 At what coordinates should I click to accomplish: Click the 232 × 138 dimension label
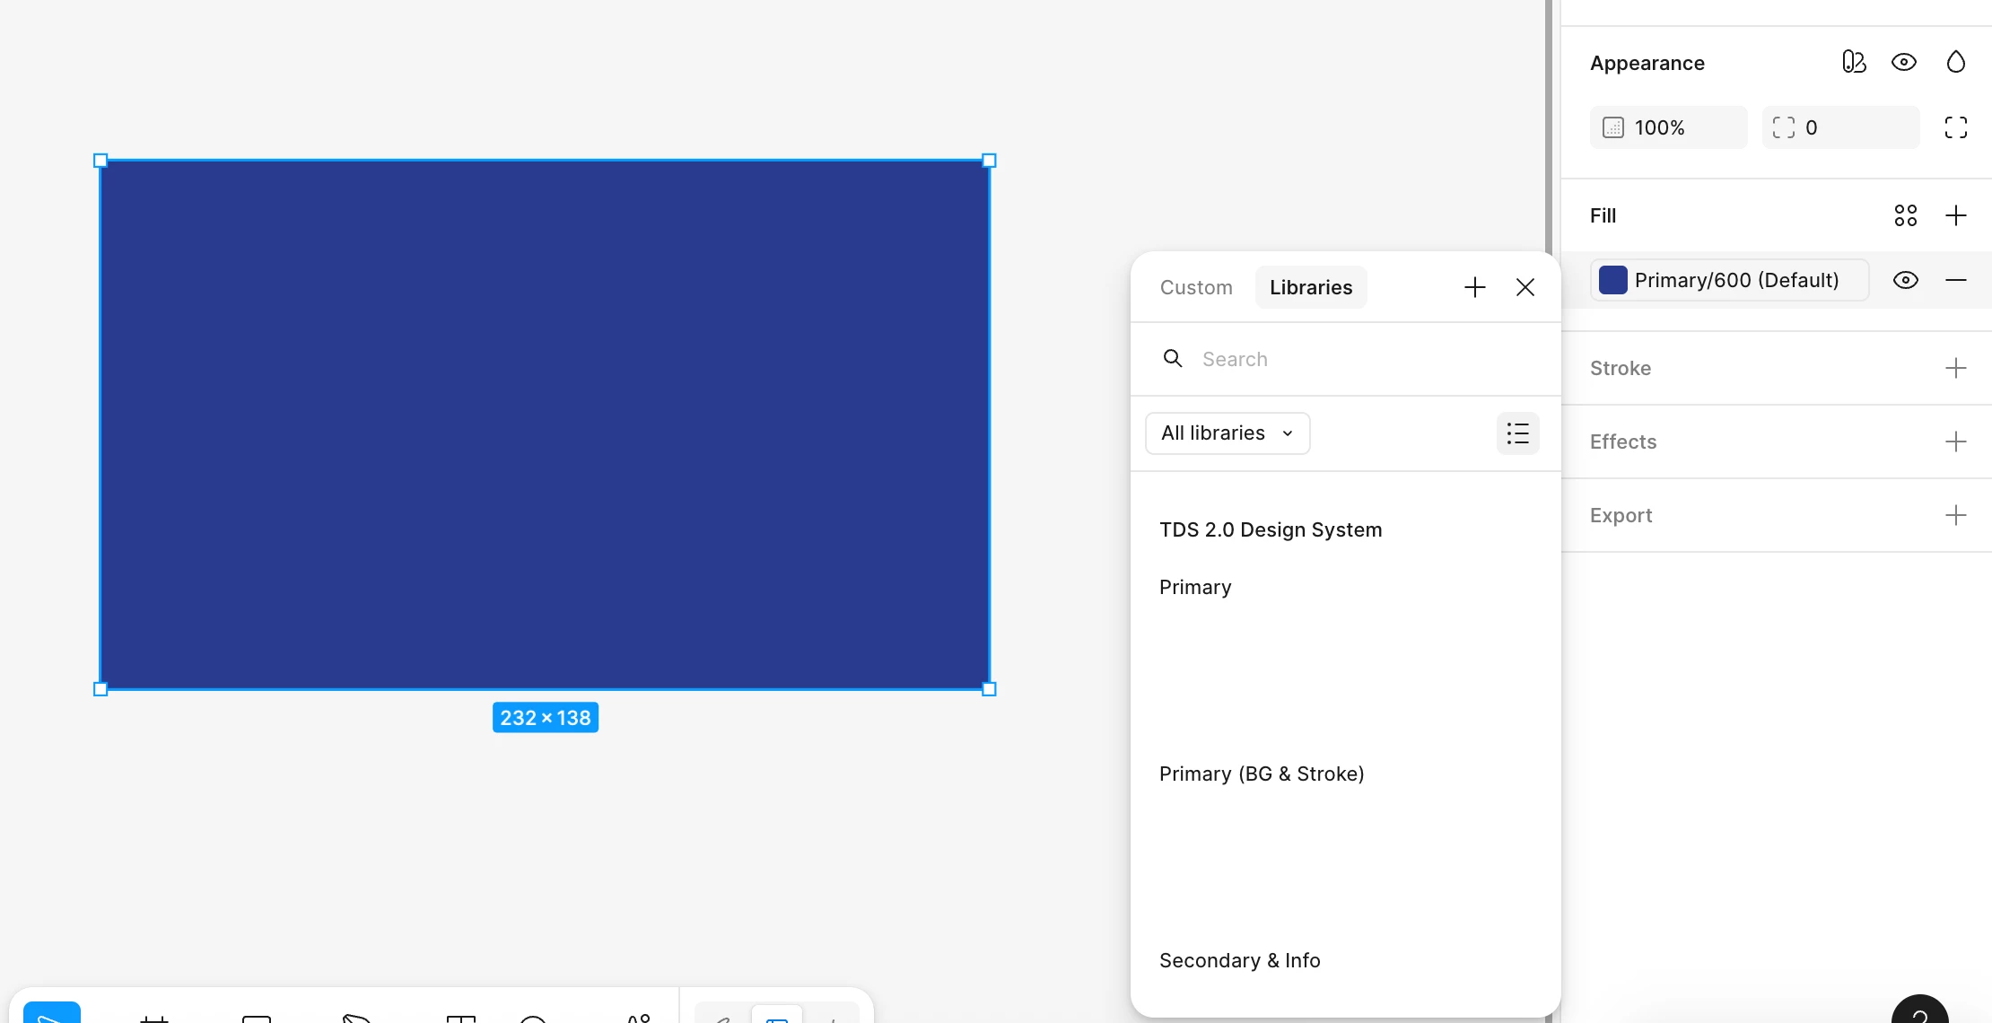tap(546, 718)
